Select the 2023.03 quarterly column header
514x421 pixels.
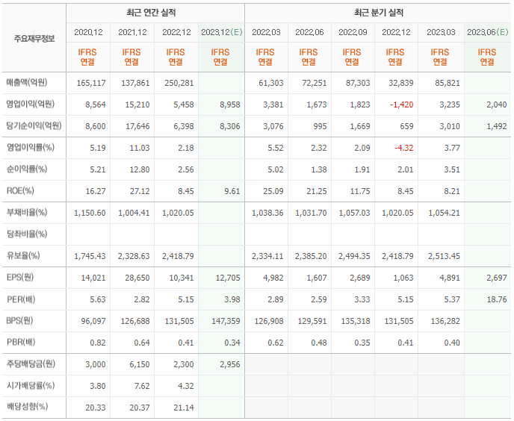coord(441,32)
